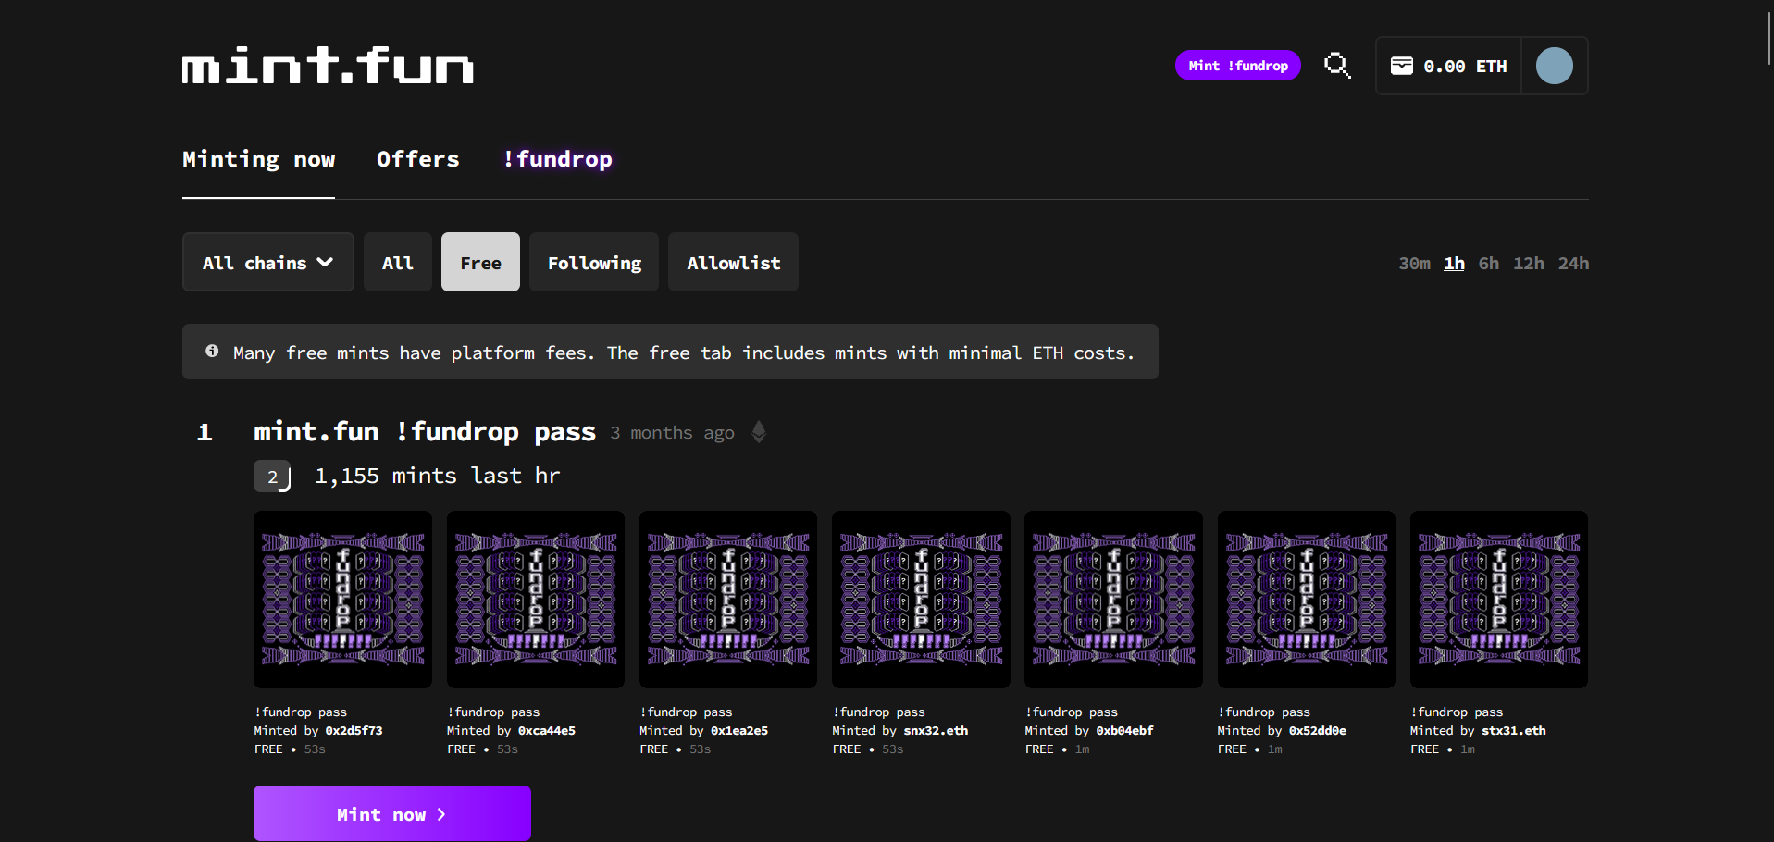Switch to the Offers tab
Viewport: 1774px width, 842px height.
point(418,159)
